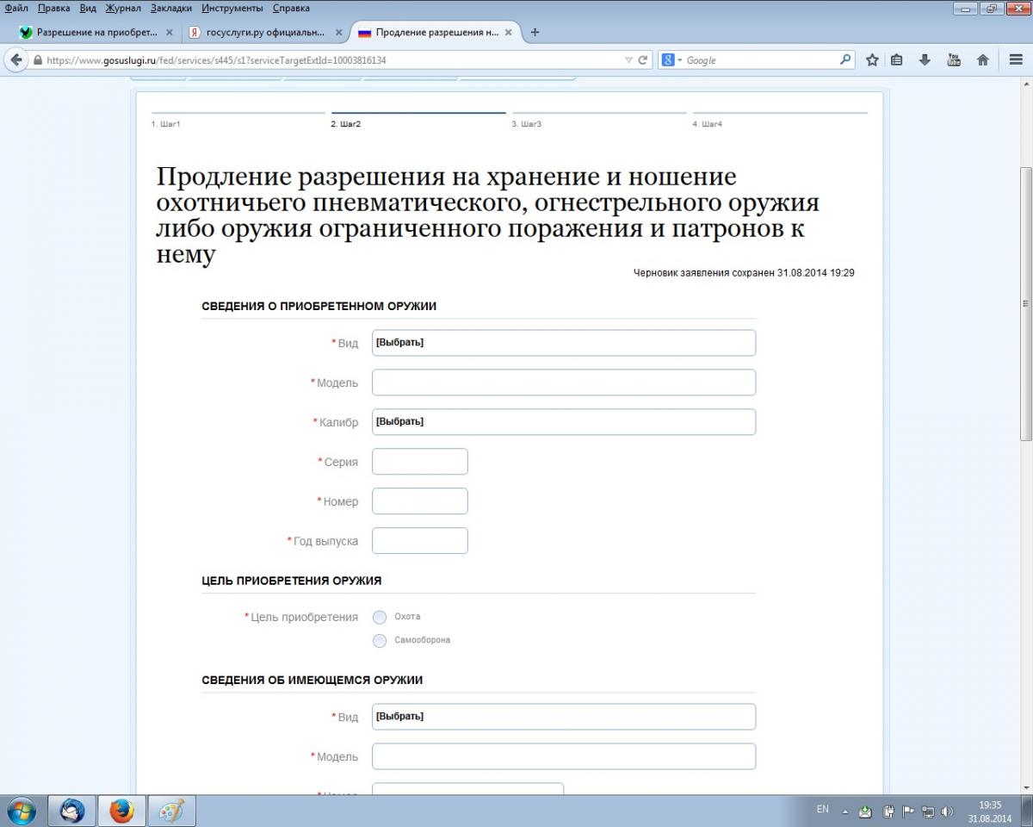
Task: Open the Firefox hamburger menu
Action: (x=1014, y=60)
